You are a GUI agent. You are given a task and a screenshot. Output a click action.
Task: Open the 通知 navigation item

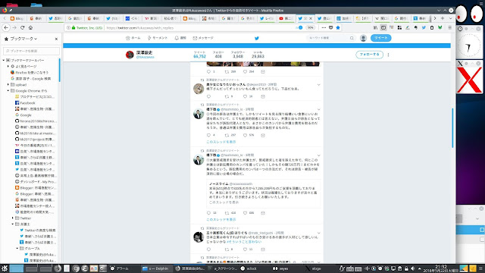click(180, 38)
